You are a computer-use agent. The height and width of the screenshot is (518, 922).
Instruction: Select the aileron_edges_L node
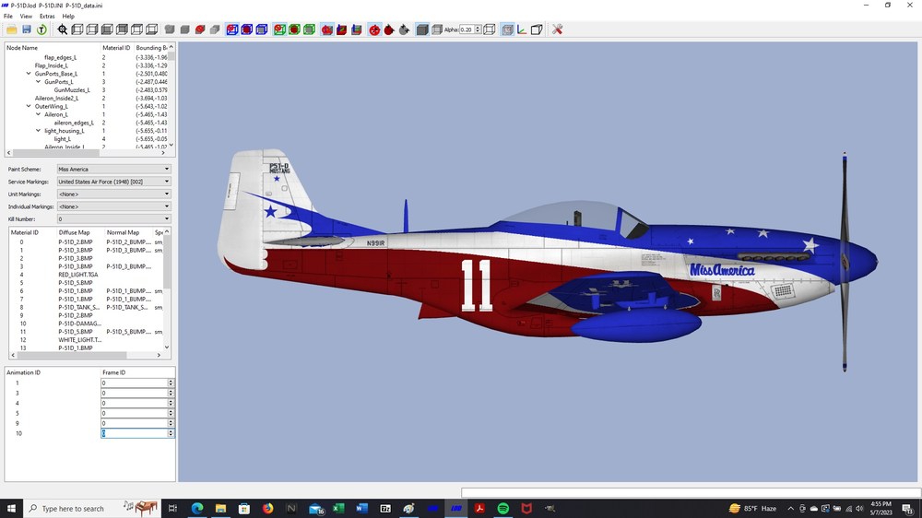(74, 123)
